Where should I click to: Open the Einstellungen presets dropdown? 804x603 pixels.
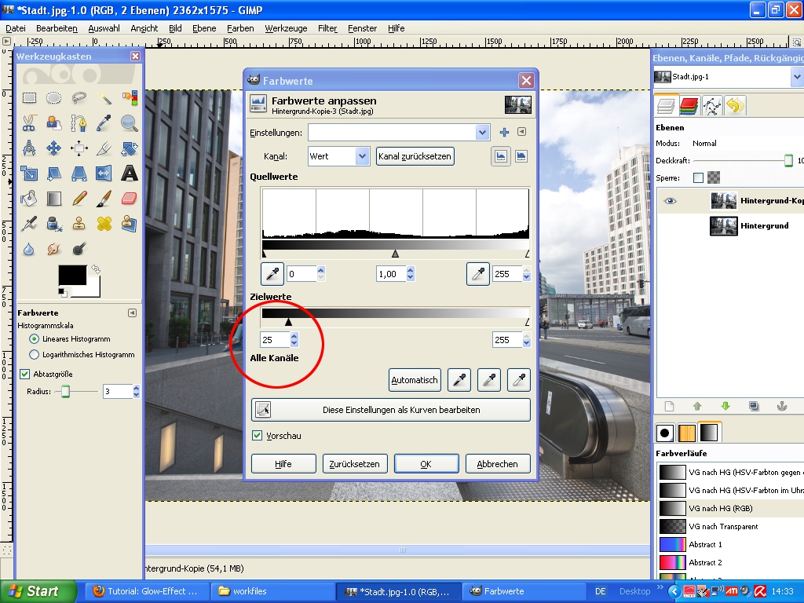point(482,133)
